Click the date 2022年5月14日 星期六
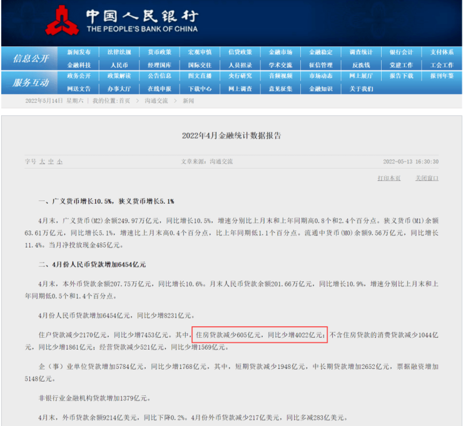The image size is (463, 426). (54, 101)
